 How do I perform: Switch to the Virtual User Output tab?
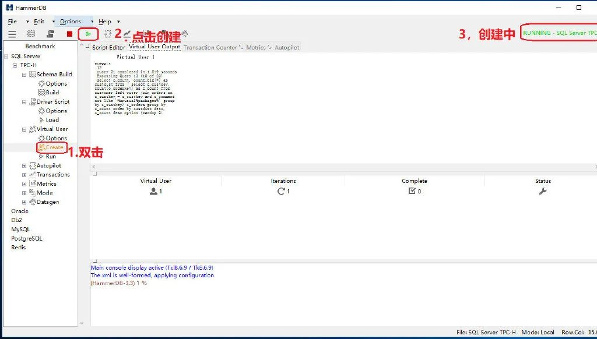154,47
